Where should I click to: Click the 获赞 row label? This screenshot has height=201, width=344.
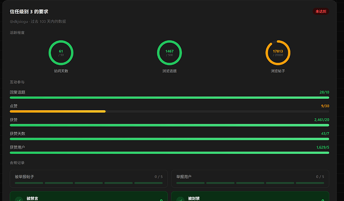(x=13, y=120)
